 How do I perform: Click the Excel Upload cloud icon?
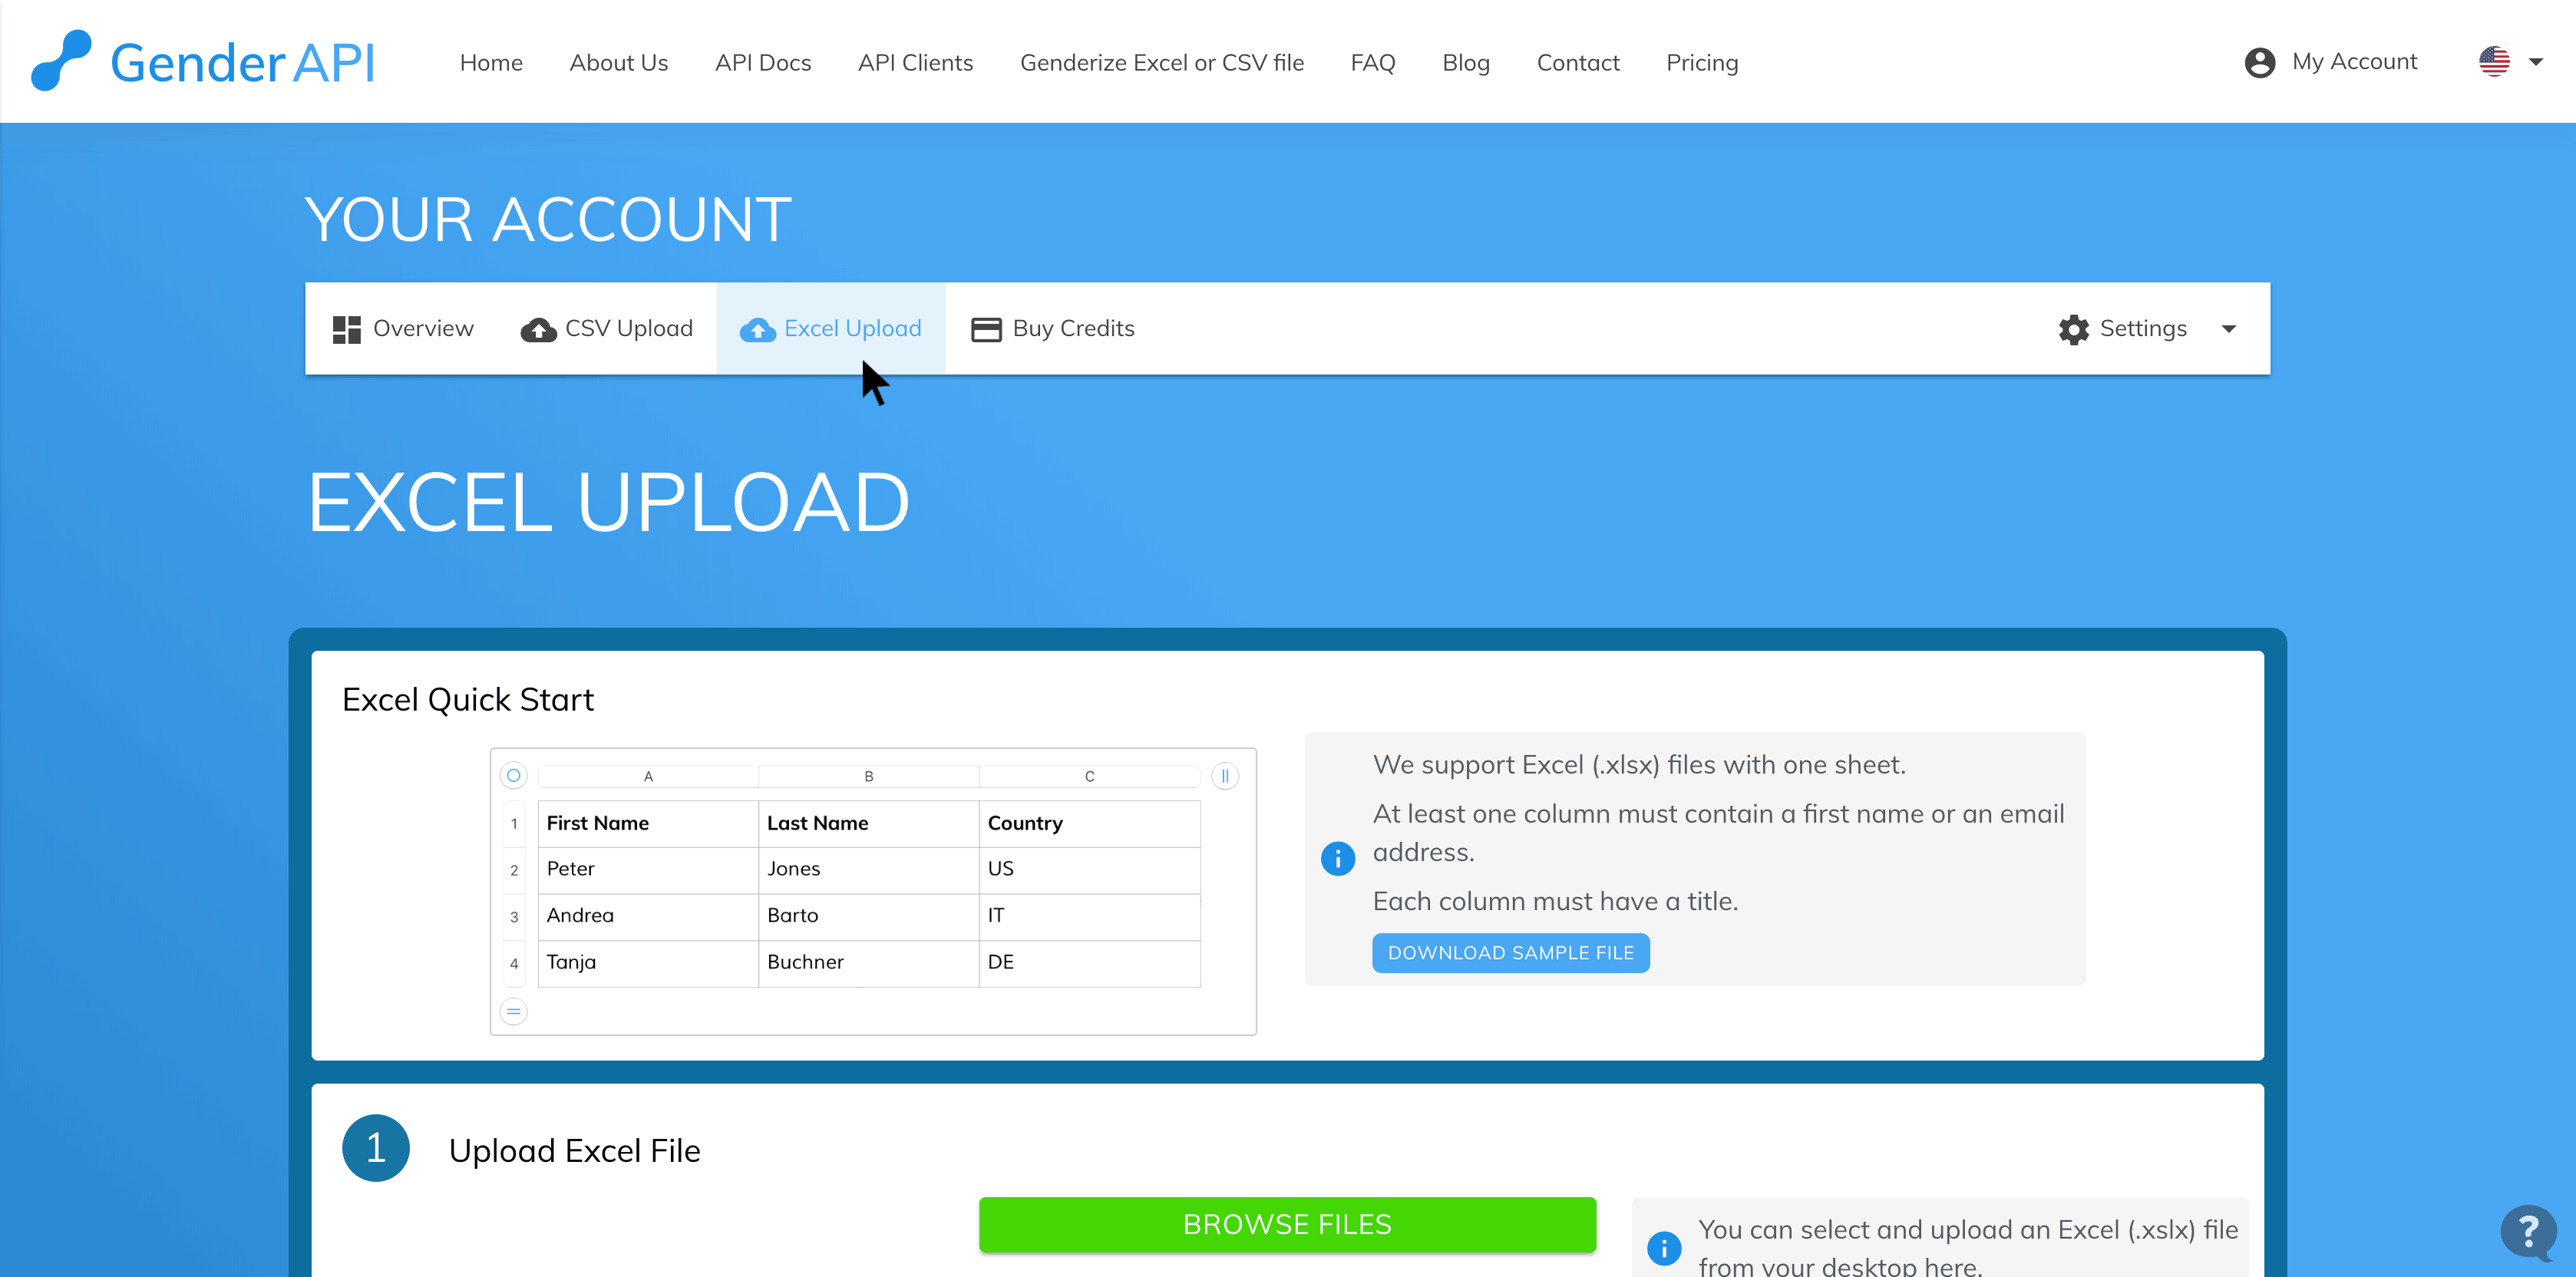coord(757,329)
